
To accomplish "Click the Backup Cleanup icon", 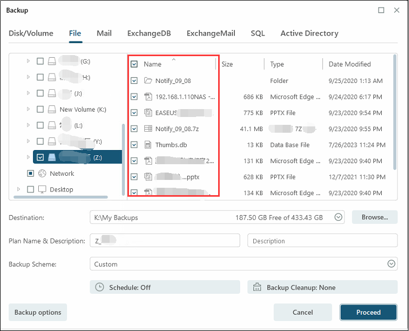I will pos(257,287).
